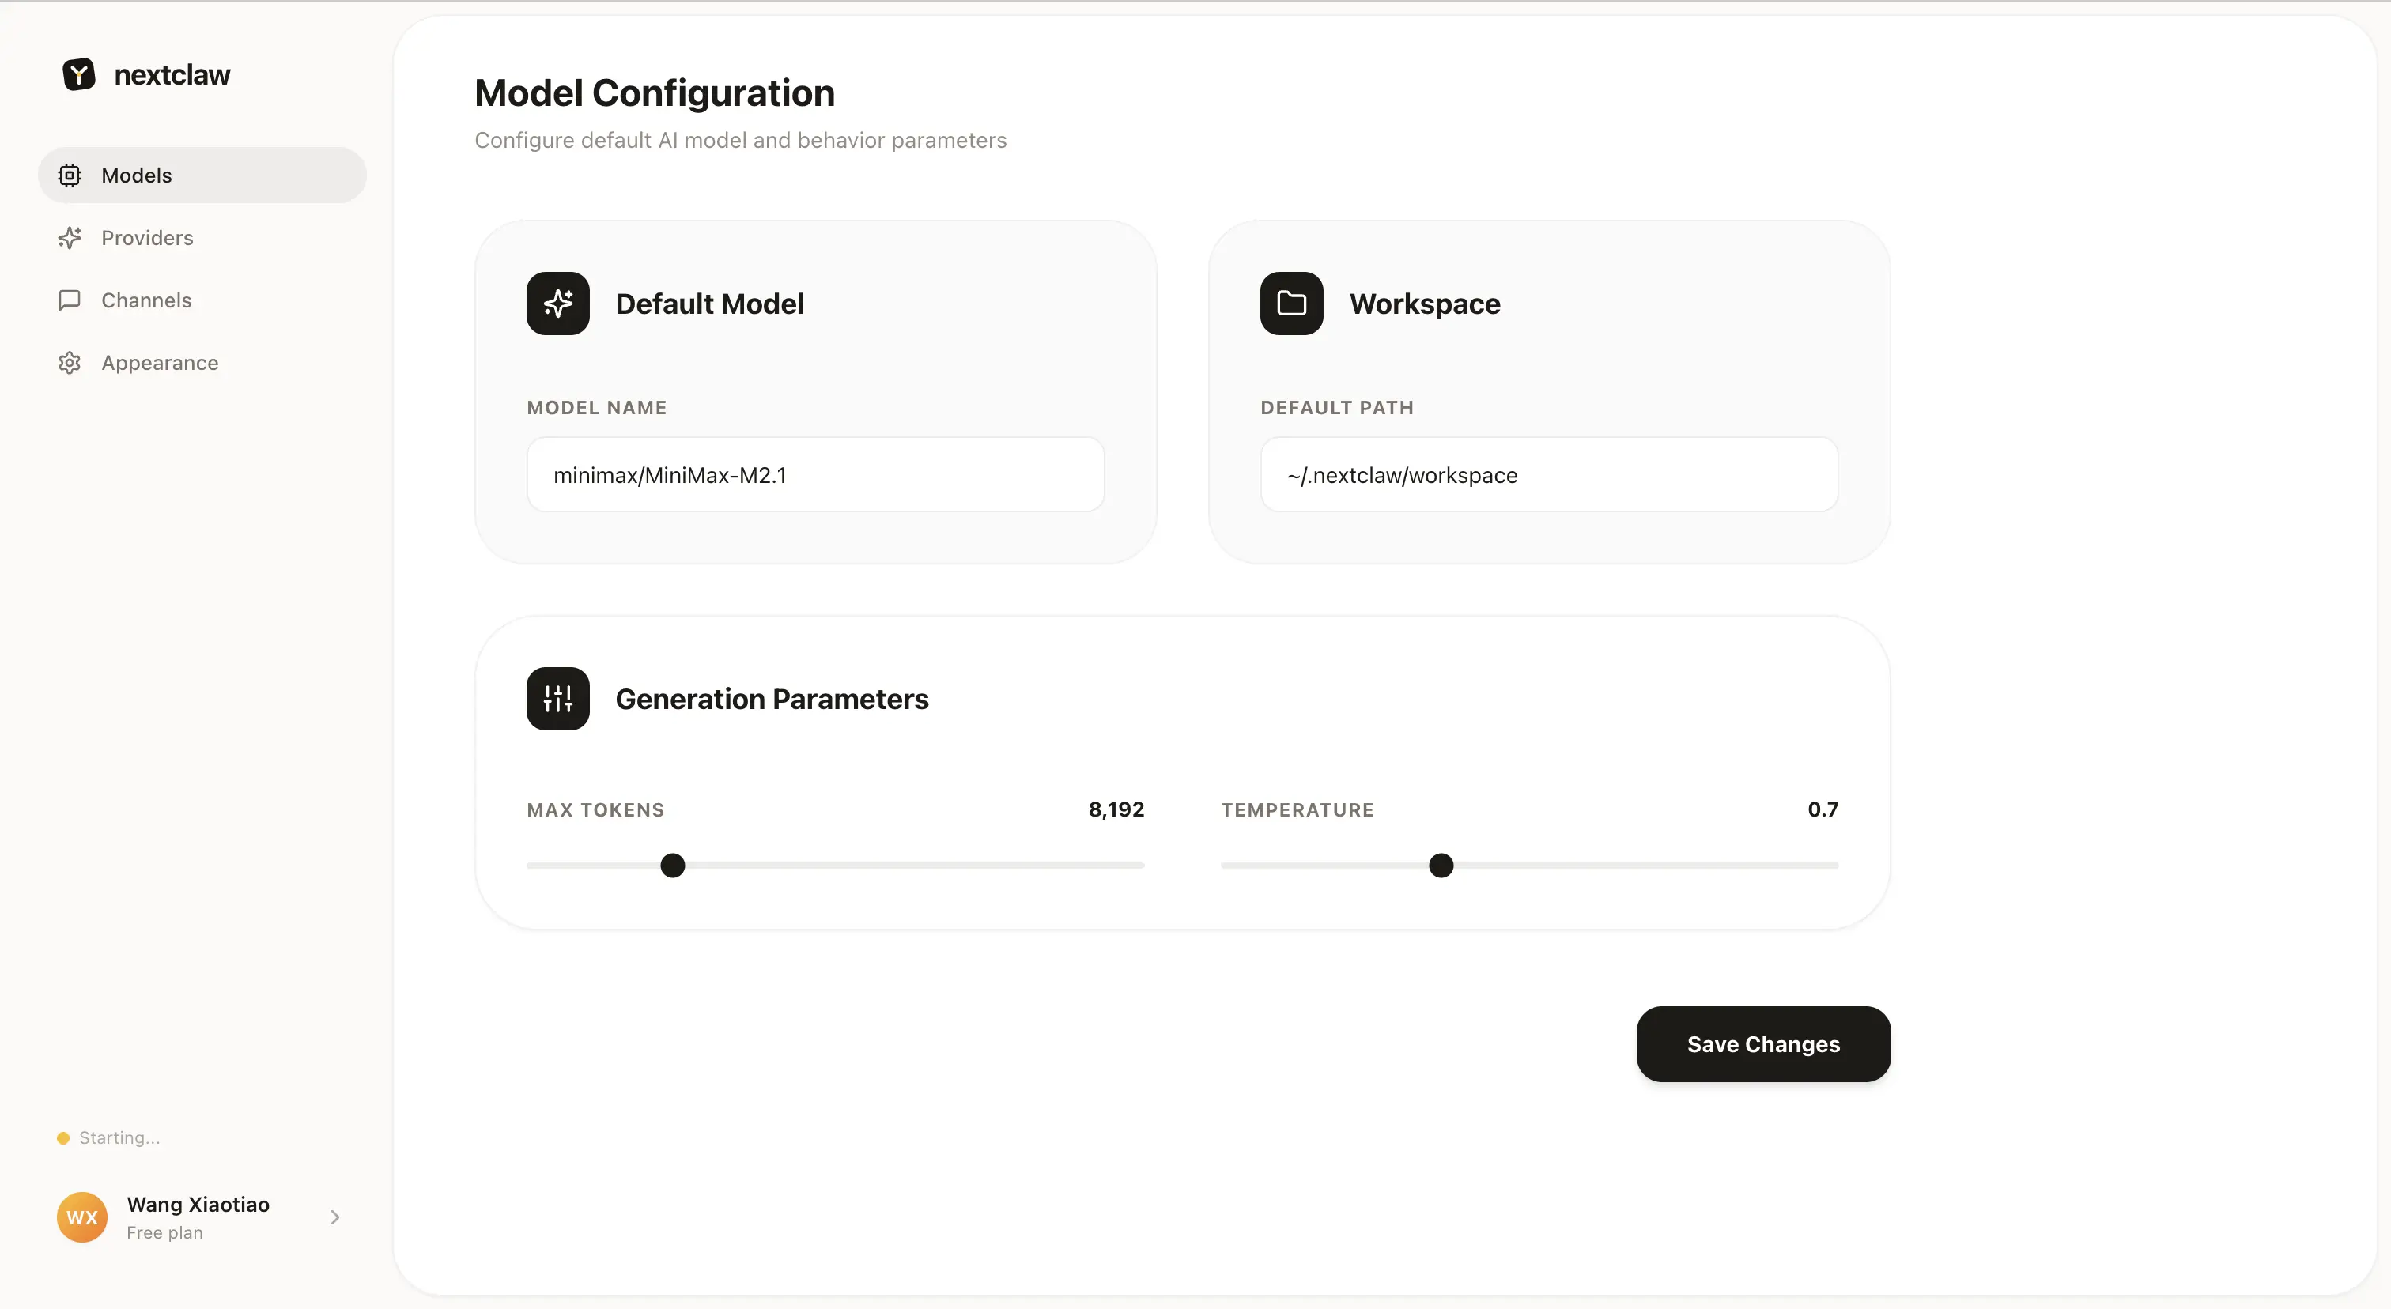Click the Default Model sparkle icon
The width and height of the screenshot is (2391, 1309).
coord(558,304)
